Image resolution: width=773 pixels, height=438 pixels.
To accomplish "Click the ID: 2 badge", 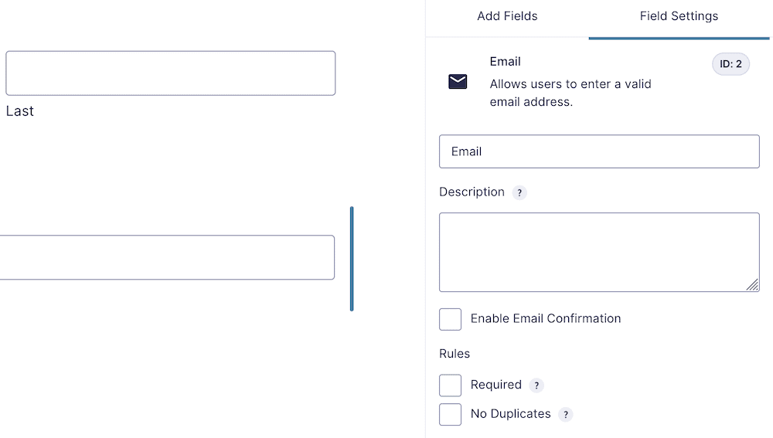I will point(730,64).
